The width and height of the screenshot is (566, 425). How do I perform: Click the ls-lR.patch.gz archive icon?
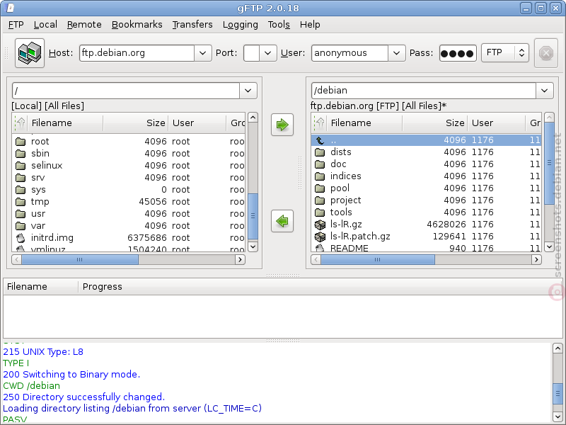(x=320, y=237)
